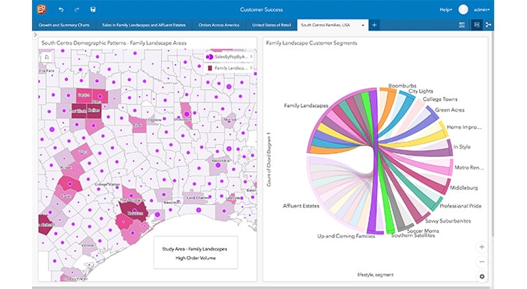Switch to analysis view icon
The image size is (527, 289).
point(488,25)
